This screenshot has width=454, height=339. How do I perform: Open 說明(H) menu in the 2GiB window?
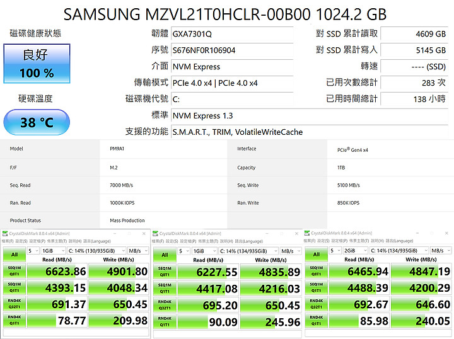tap(377, 241)
